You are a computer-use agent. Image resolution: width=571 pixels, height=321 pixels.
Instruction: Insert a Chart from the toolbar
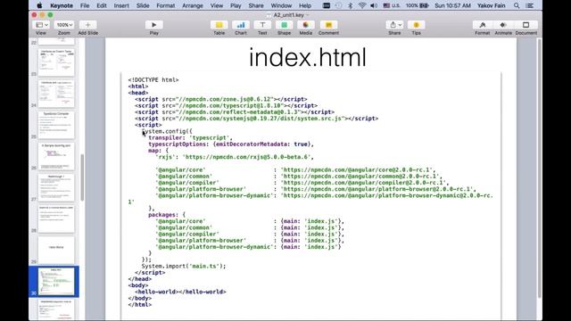(241, 25)
